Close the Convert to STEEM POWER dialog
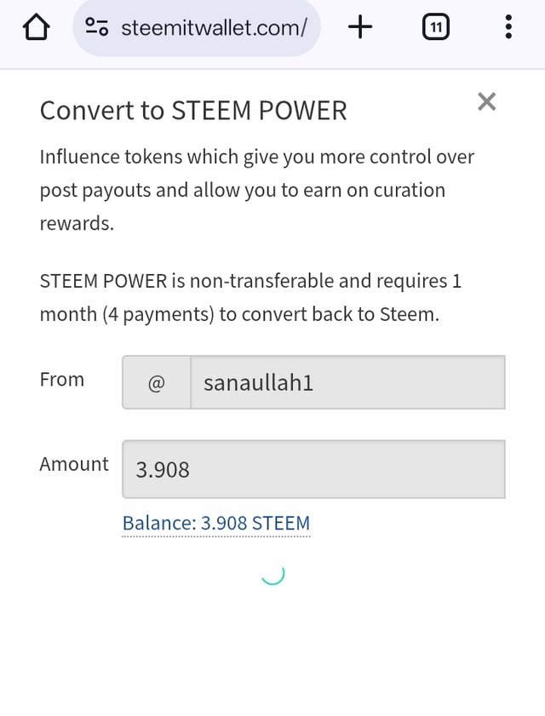 click(486, 102)
